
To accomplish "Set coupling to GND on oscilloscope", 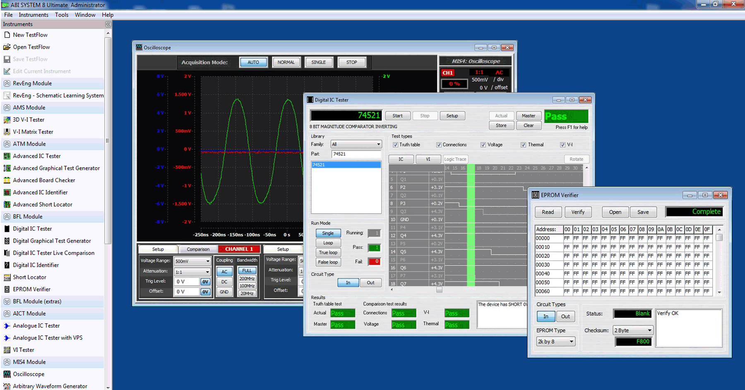I will point(224,292).
